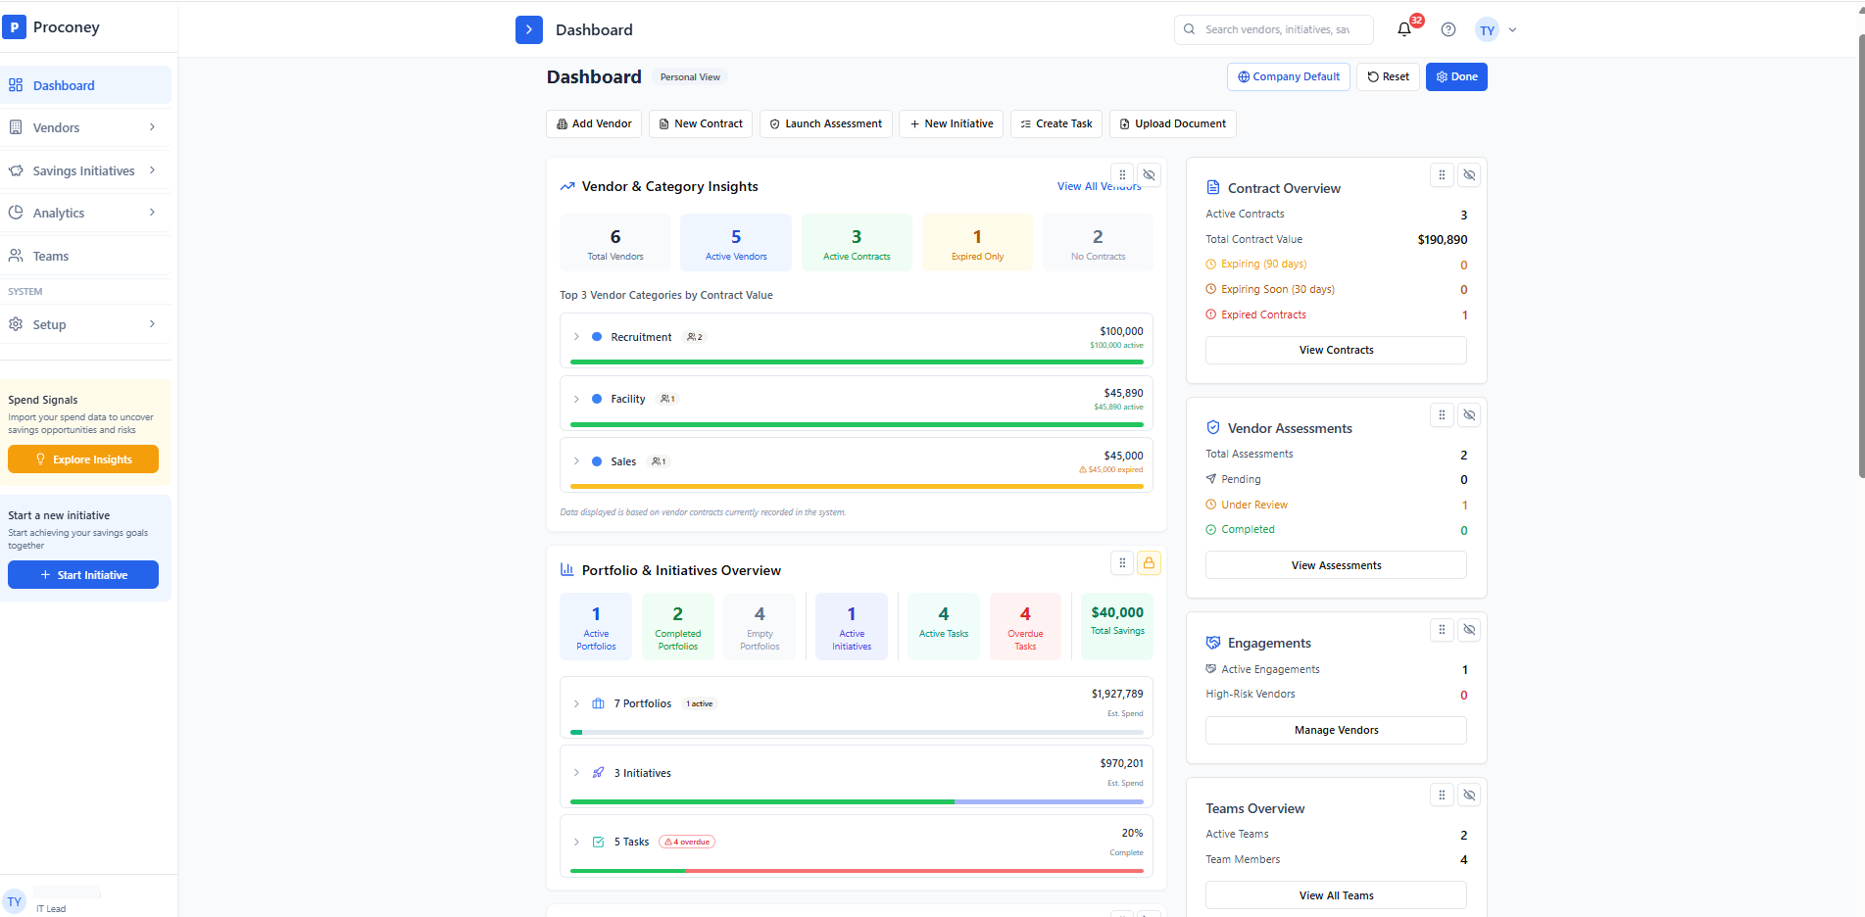Open the notifications bell icon

point(1404,29)
